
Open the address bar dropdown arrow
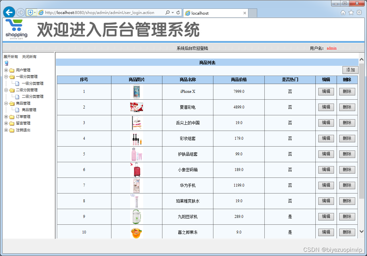(x=173, y=13)
